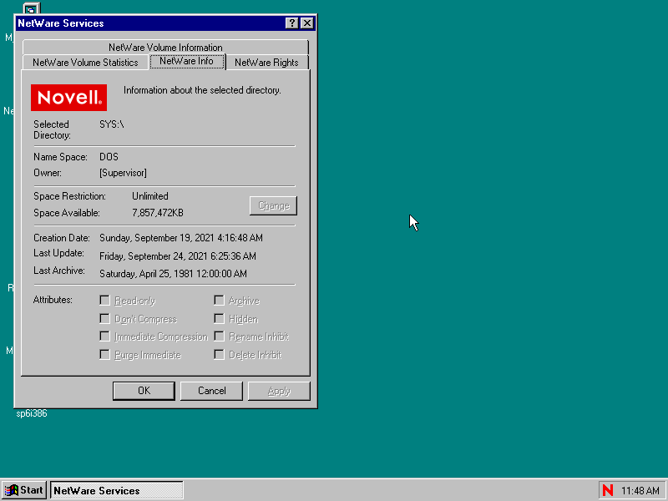The width and height of the screenshot is (668, 501).
Task: Toggle the Don't Compress checkbox
Action: tap(105, 319)
